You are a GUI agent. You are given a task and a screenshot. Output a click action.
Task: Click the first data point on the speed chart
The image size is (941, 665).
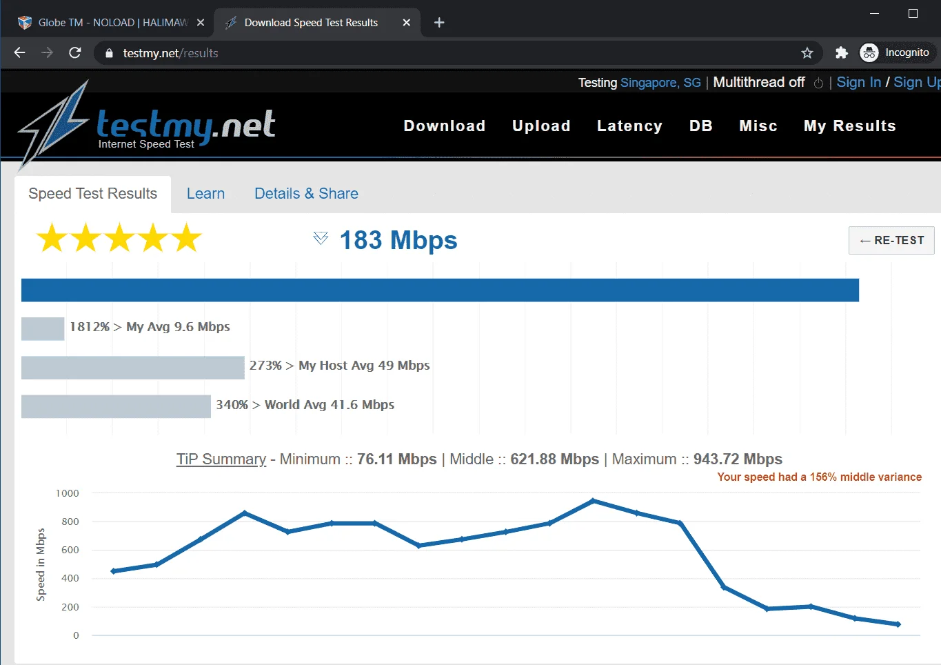(113, 571)
